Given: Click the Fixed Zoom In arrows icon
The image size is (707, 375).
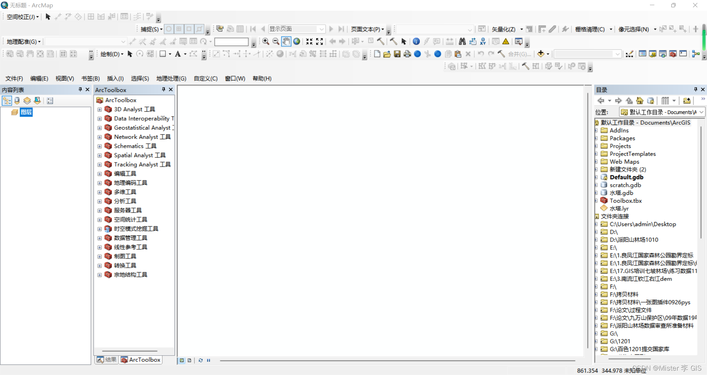Looking at the screenshot, I should 309,42.
